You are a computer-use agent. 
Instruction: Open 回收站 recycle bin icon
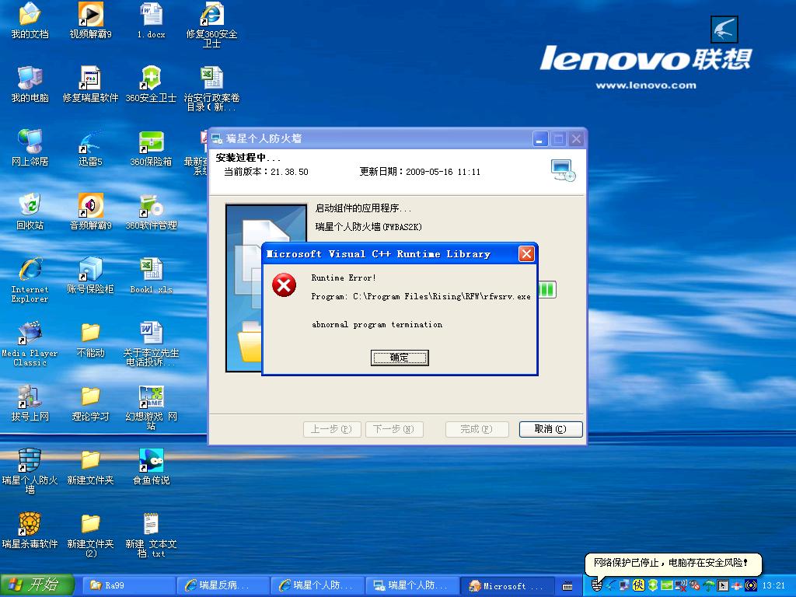(30, 211)
